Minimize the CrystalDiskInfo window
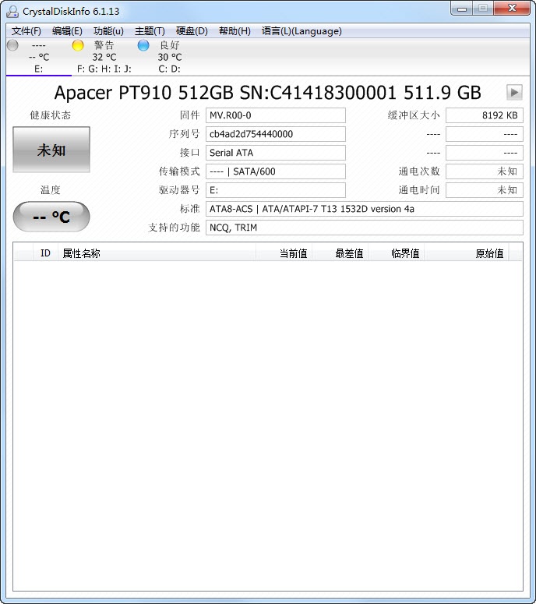This screenshot has width=536, height=604. click(462, 9)
